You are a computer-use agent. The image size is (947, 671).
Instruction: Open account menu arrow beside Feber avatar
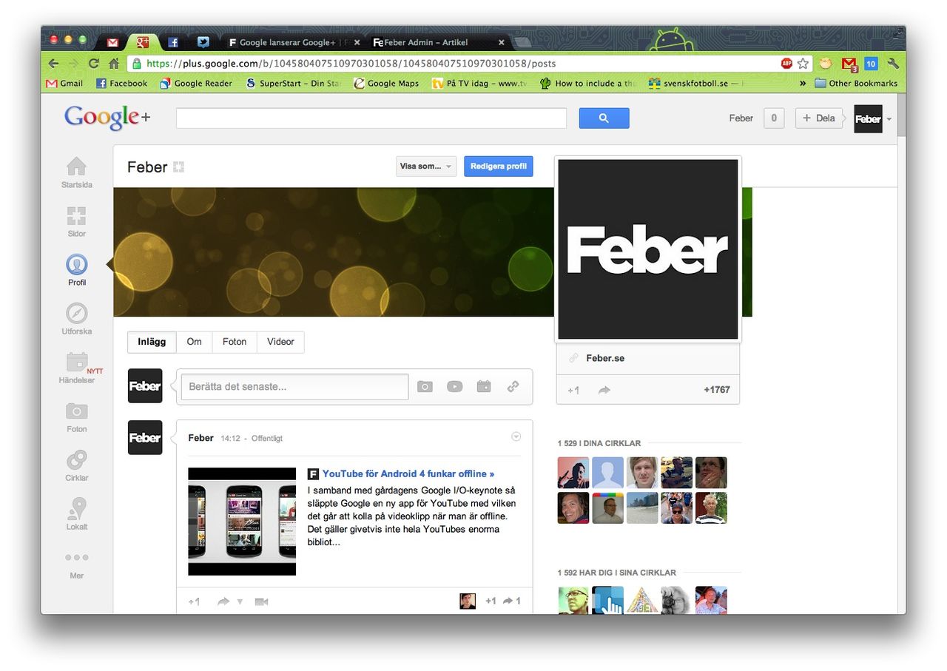coord(889,119)
